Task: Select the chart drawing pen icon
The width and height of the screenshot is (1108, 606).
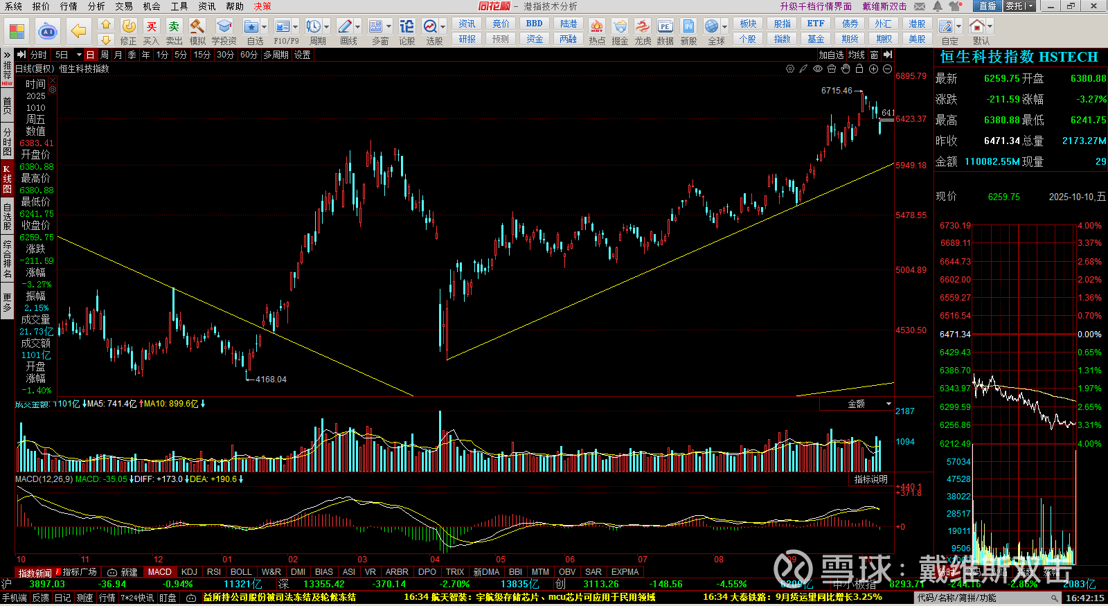Action: point(803,69)
